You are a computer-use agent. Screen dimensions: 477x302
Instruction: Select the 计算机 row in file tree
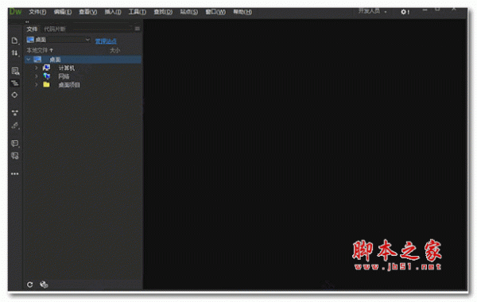(x=83, y=68)
